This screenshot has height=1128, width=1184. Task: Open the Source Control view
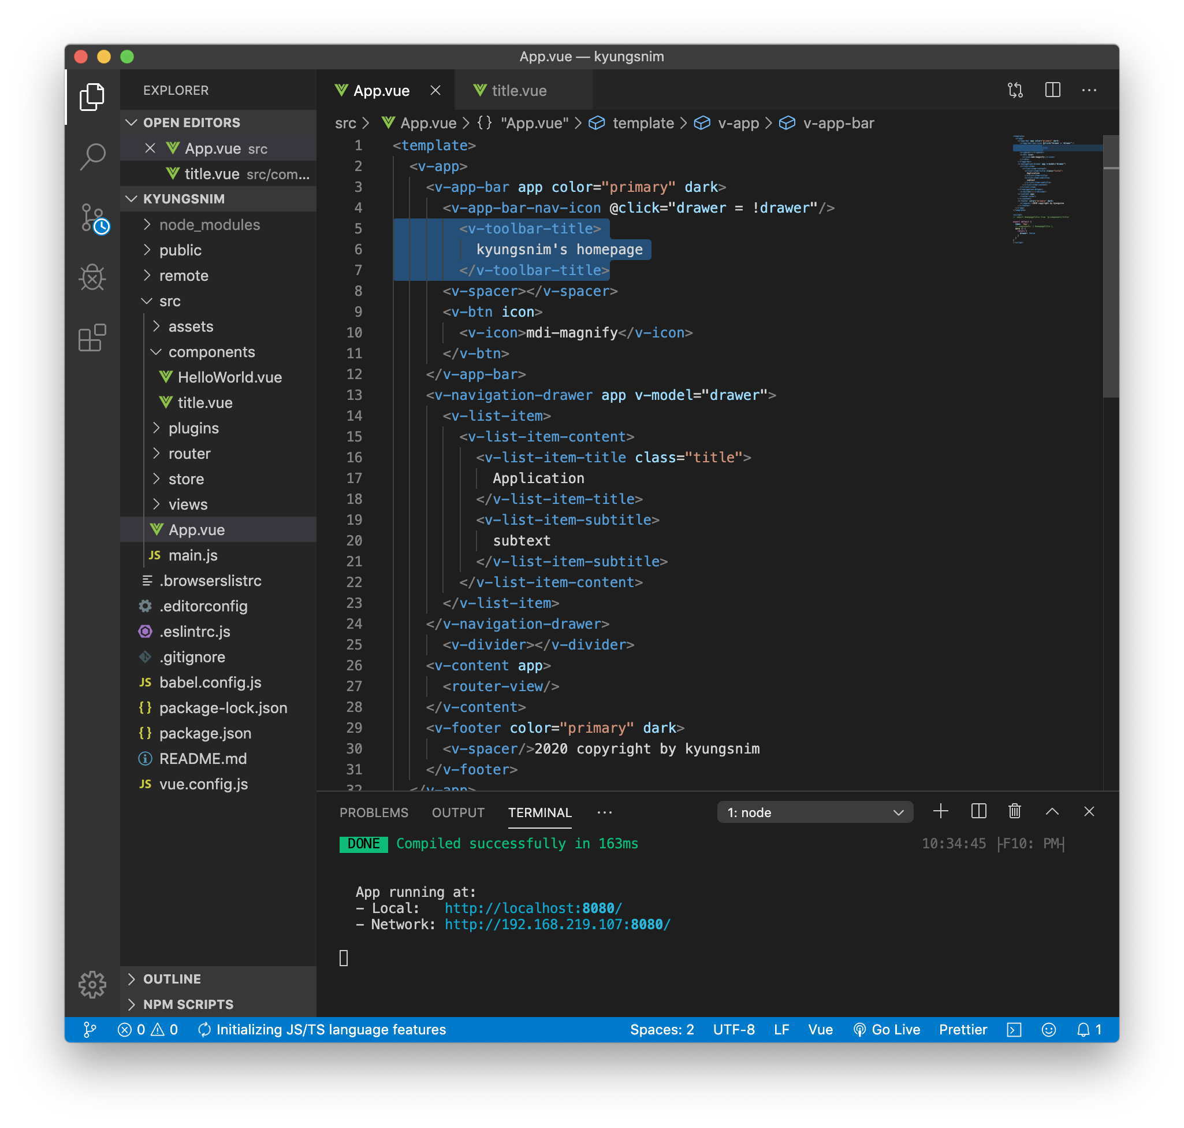click(92, 218)
